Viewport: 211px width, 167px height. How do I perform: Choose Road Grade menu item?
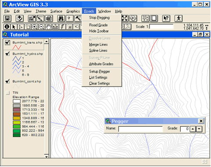[x=102, y=25]
